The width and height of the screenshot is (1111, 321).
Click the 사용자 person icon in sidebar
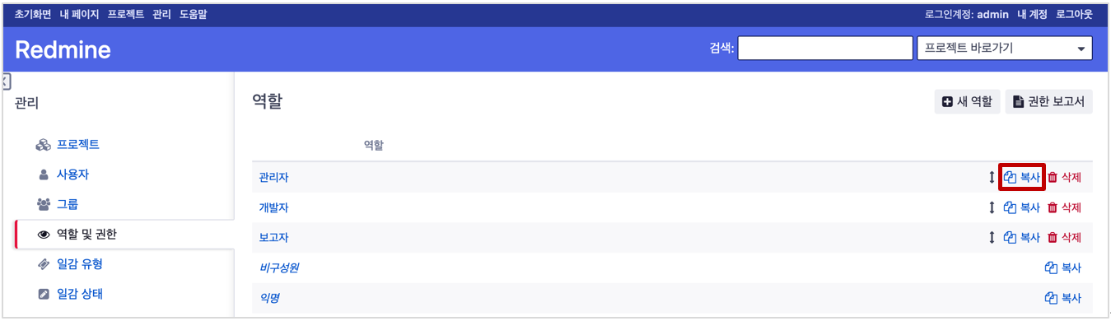pos(44,174)
